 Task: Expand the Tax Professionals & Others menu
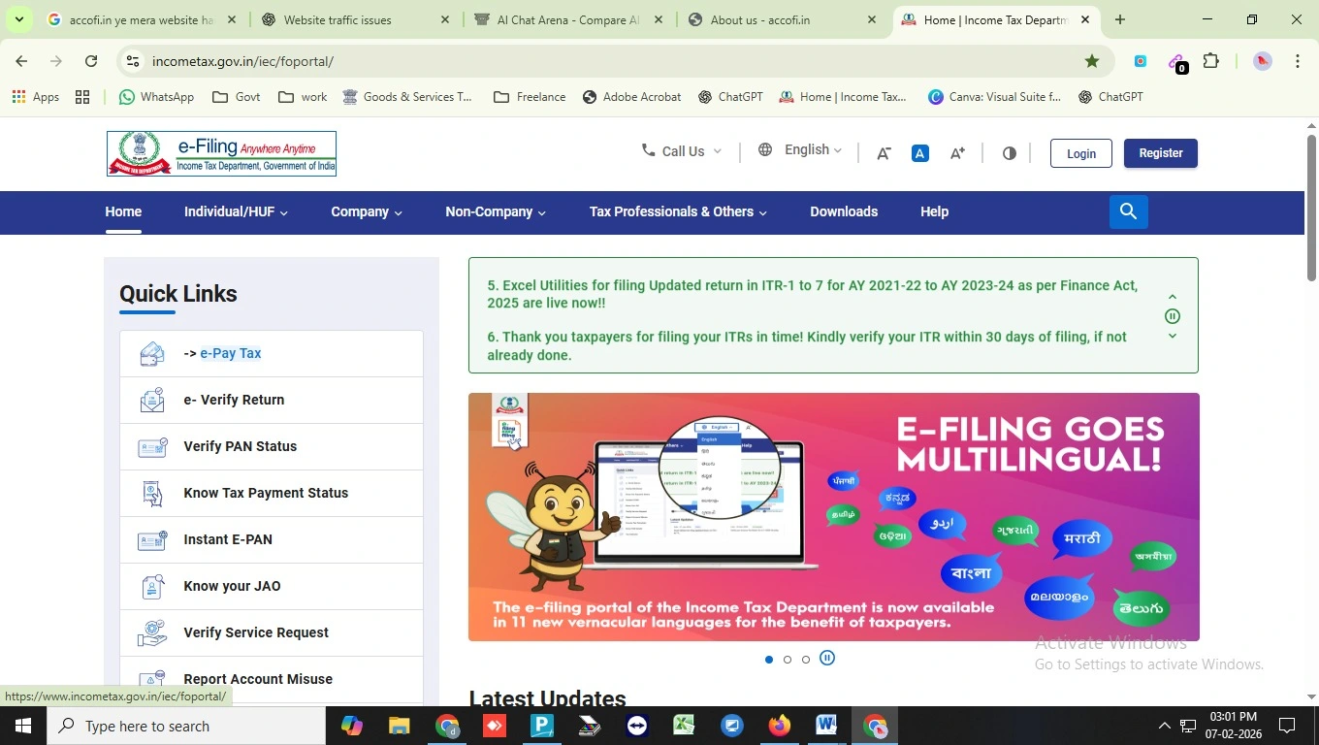coord(677,211)
